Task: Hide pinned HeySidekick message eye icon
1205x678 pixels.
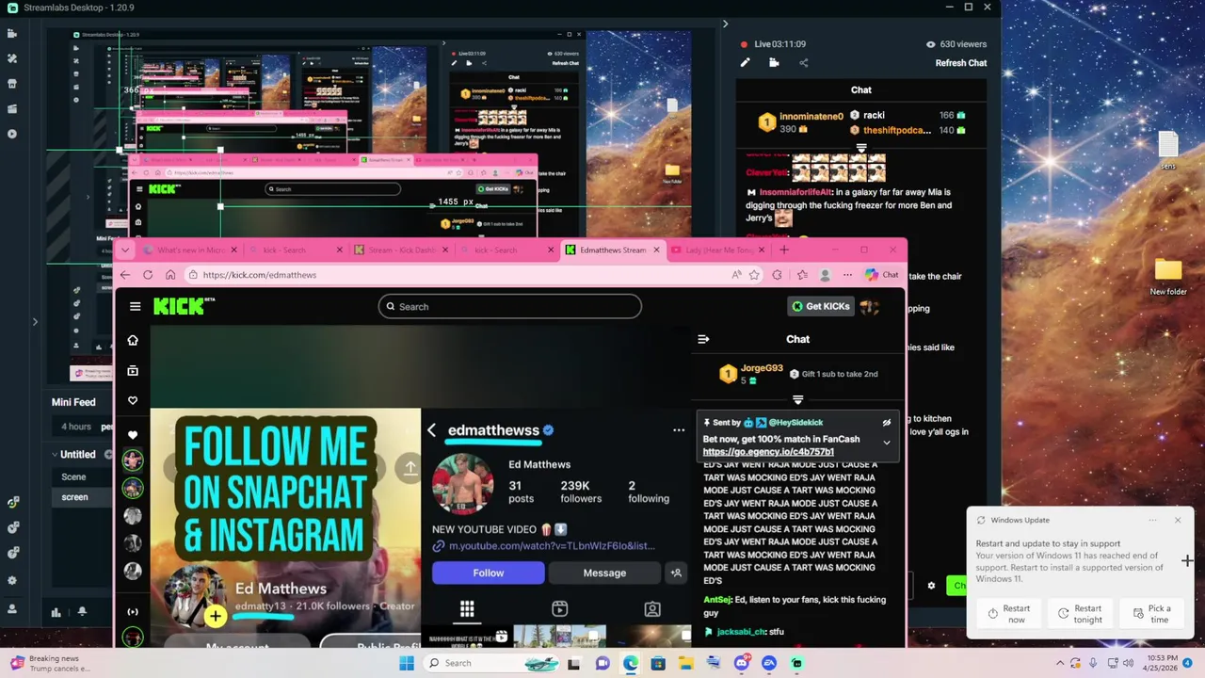Action: [887, 423]
